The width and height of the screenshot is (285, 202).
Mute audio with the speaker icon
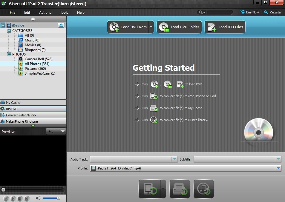(38, 198)
